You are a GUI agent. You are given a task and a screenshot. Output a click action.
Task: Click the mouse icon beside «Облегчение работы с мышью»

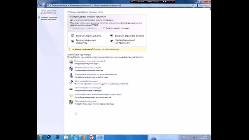click(71, 82)
